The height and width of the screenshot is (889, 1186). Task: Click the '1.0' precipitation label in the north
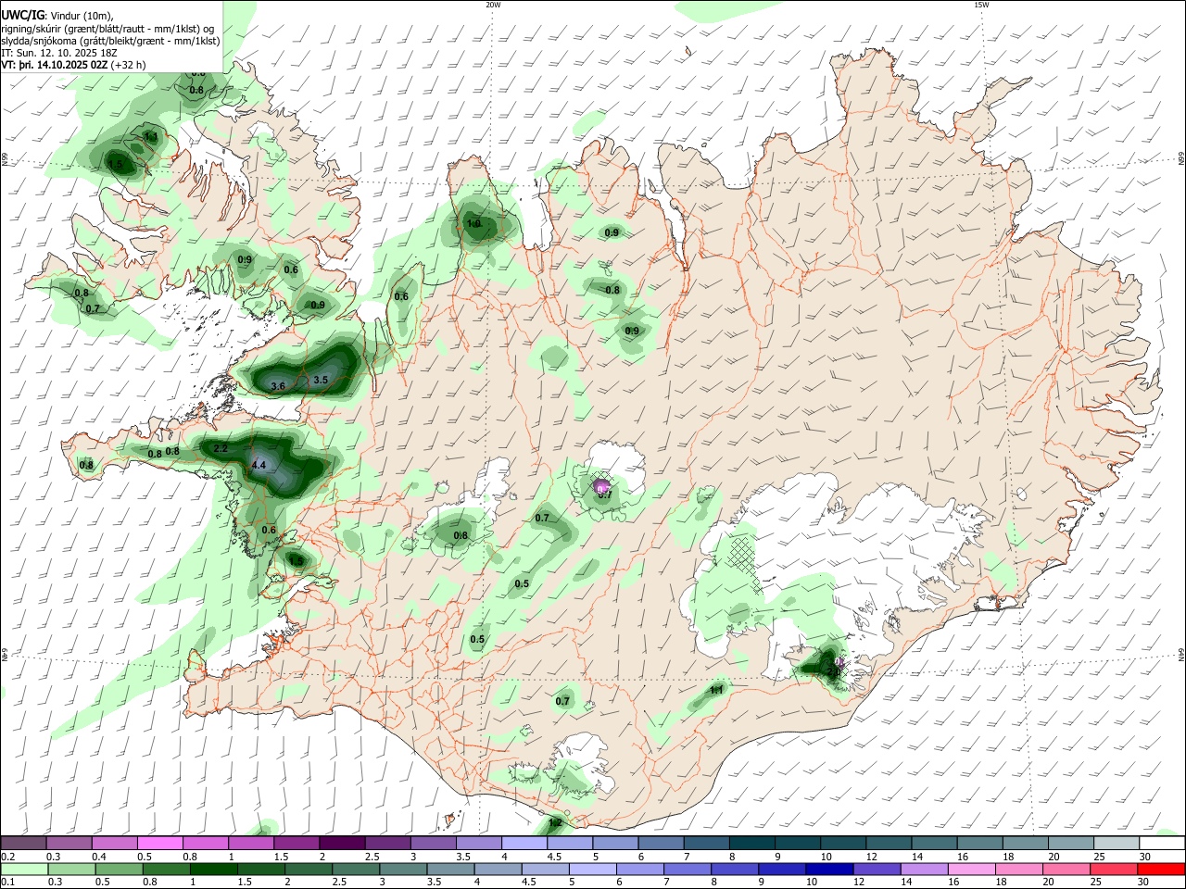coord(473,223)
